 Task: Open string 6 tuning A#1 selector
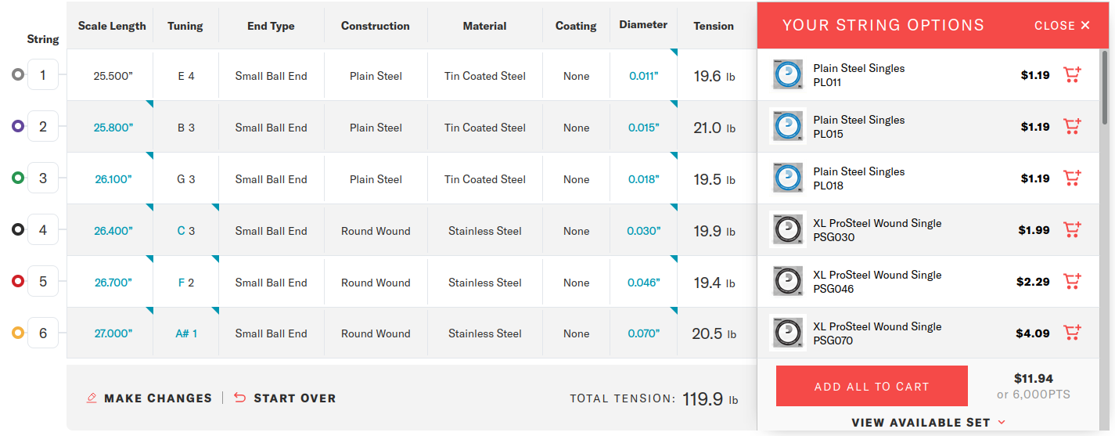point(186,333)
